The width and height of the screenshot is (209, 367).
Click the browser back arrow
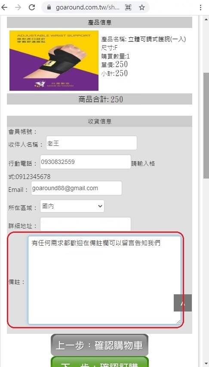pos(4,7)
